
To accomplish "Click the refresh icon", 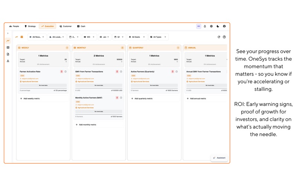I will point(219,37).
